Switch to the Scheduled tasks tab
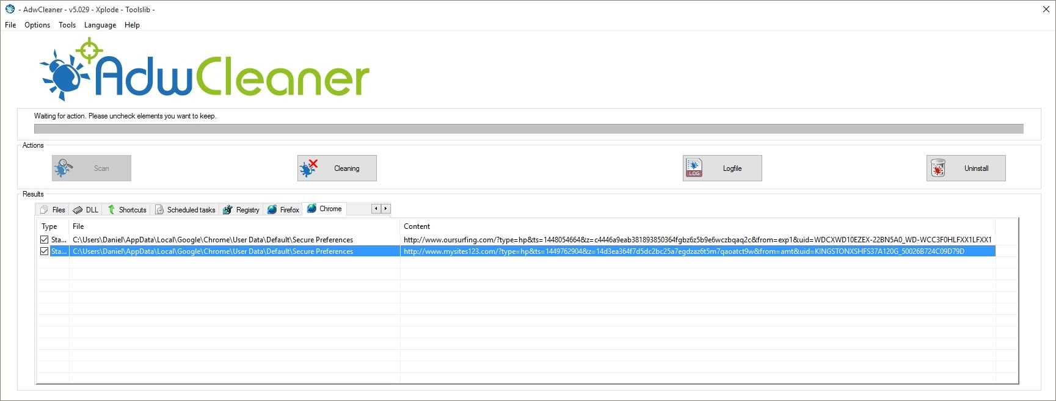1056x401 pixels. point(185,209)
